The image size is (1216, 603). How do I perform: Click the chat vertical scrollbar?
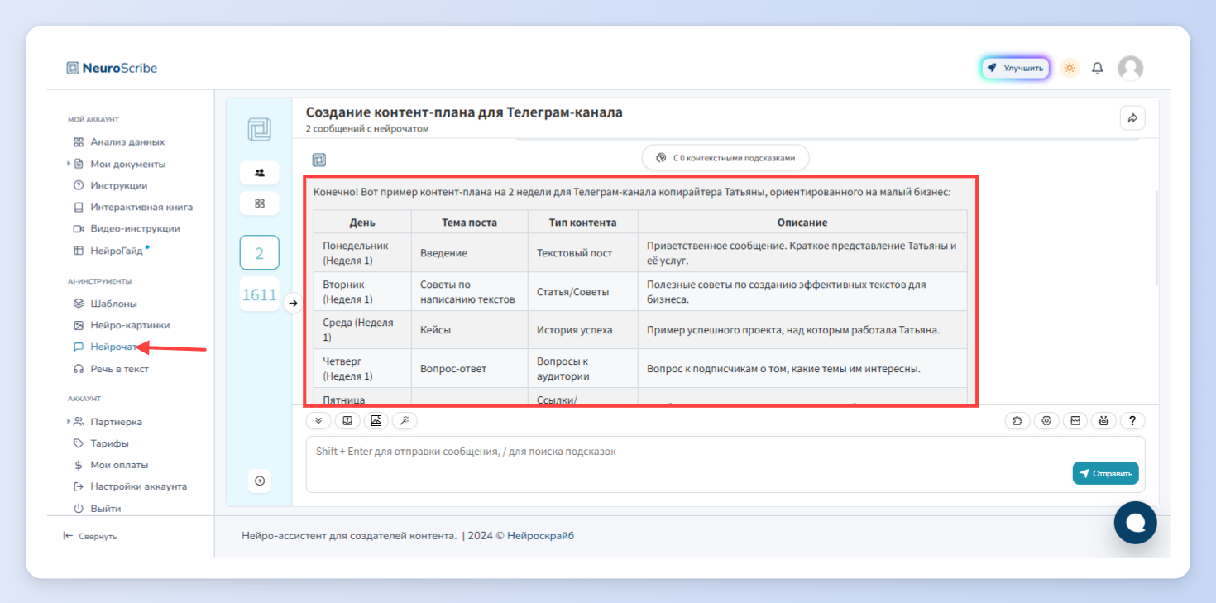[x=1156, y=238]
